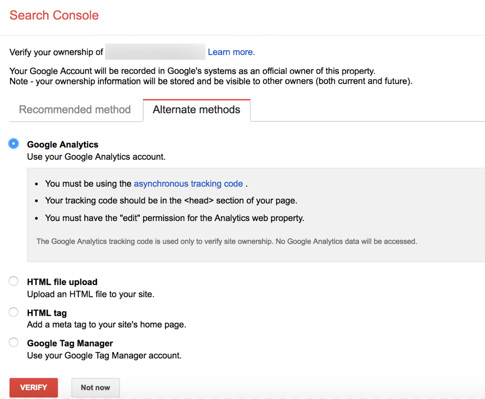Select the Google Analytics radio button
Screen dimensions: 485x399
tap(13, 144)
